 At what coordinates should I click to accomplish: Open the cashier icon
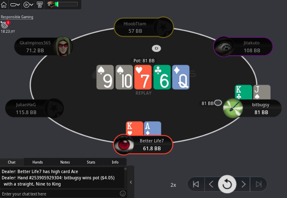tap(40, 5)
